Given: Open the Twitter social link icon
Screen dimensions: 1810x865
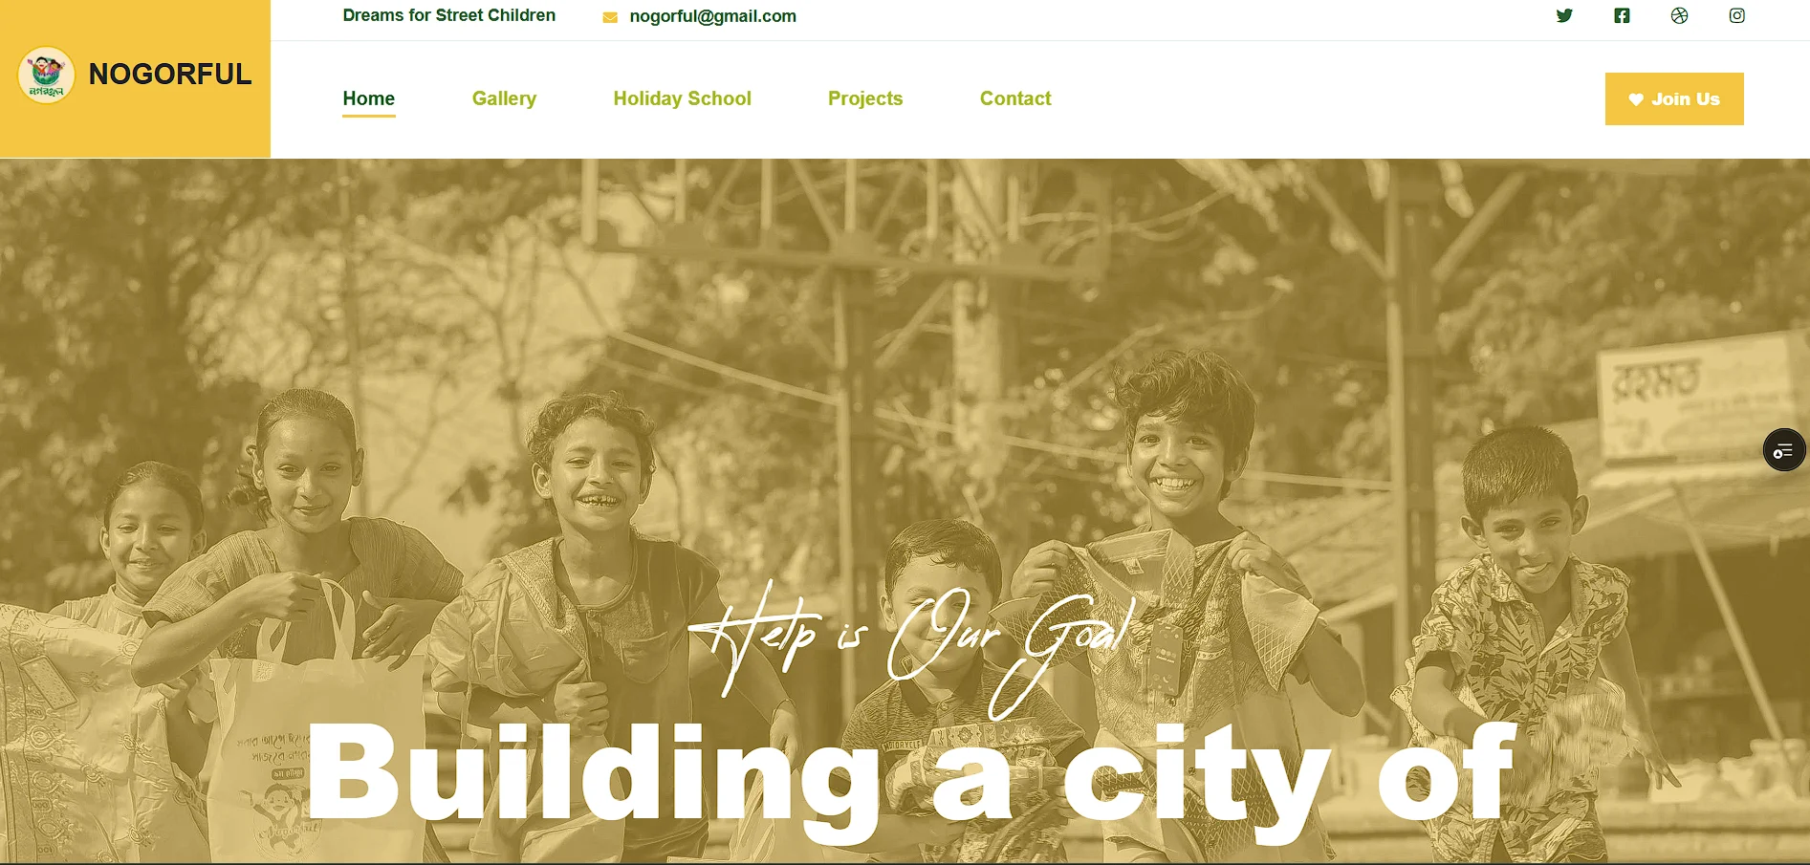Looking at the screenshot, I should coord(1564,15).
